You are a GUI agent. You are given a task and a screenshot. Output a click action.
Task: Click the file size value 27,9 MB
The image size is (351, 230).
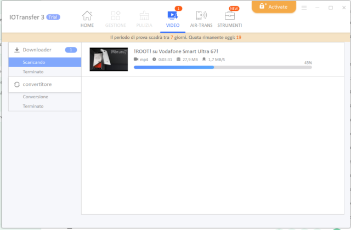pos(190,60)
